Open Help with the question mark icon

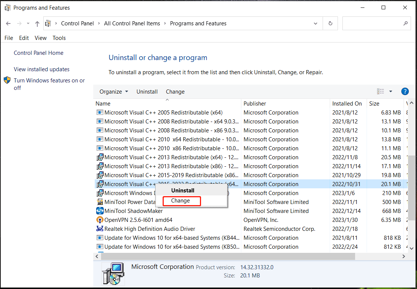[x=405, y=91]
